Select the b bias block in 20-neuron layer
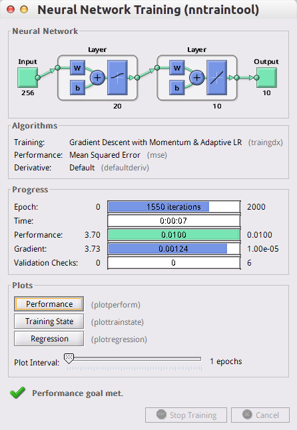This screenshot has width=297, height=430. click(78, 88)
